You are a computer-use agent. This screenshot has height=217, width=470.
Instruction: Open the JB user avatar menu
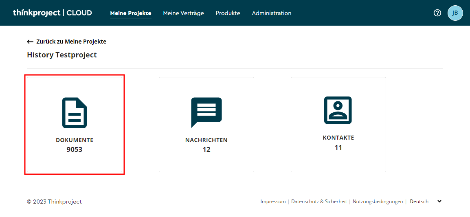(455, 13)
